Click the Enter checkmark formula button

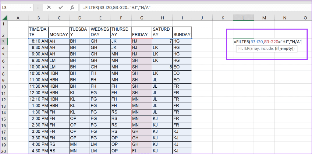point(60,7)
